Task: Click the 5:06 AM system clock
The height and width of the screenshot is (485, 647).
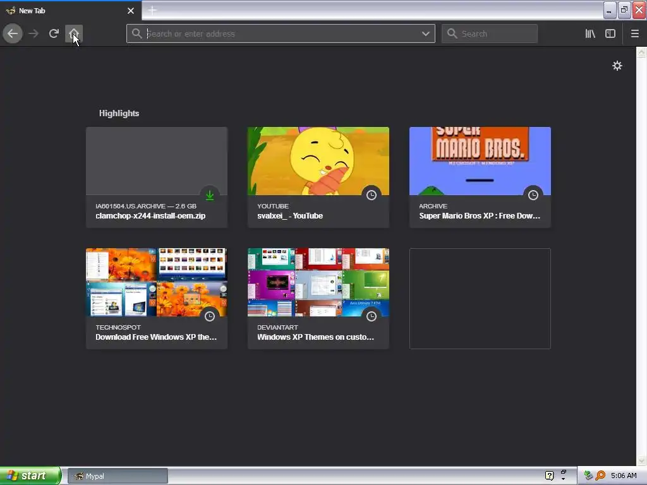Action: tap(624, 476)
